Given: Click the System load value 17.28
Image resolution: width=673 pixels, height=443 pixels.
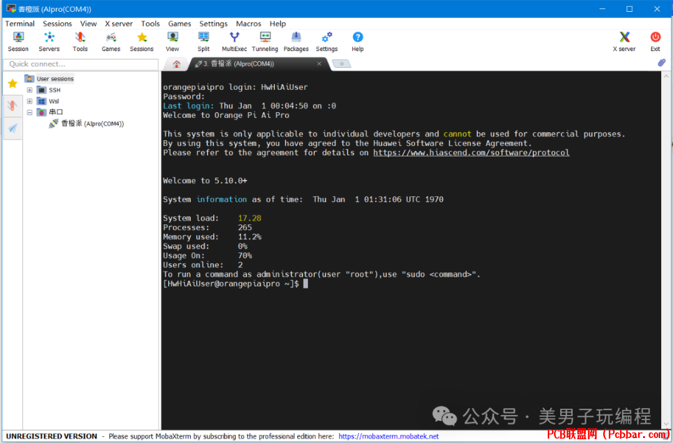Looking at the screenshot, I should 249,218.
